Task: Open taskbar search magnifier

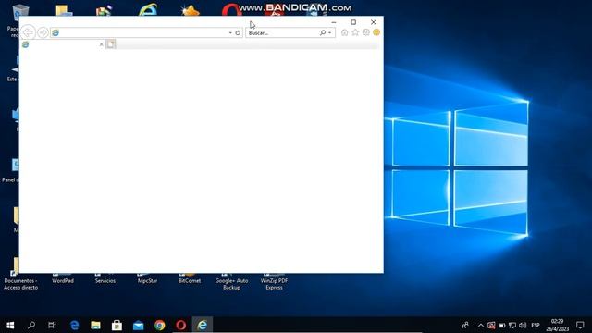Action: 31,325
